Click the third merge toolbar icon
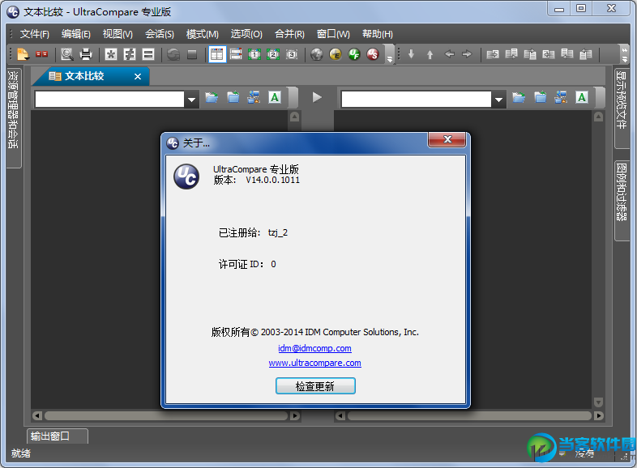 [530, 54]
